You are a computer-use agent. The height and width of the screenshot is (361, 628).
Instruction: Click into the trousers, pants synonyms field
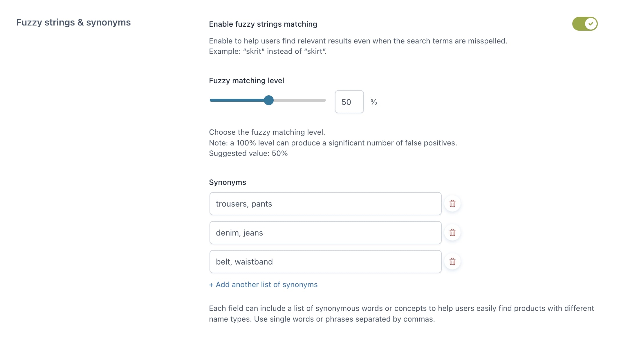[x=325, y=204]
